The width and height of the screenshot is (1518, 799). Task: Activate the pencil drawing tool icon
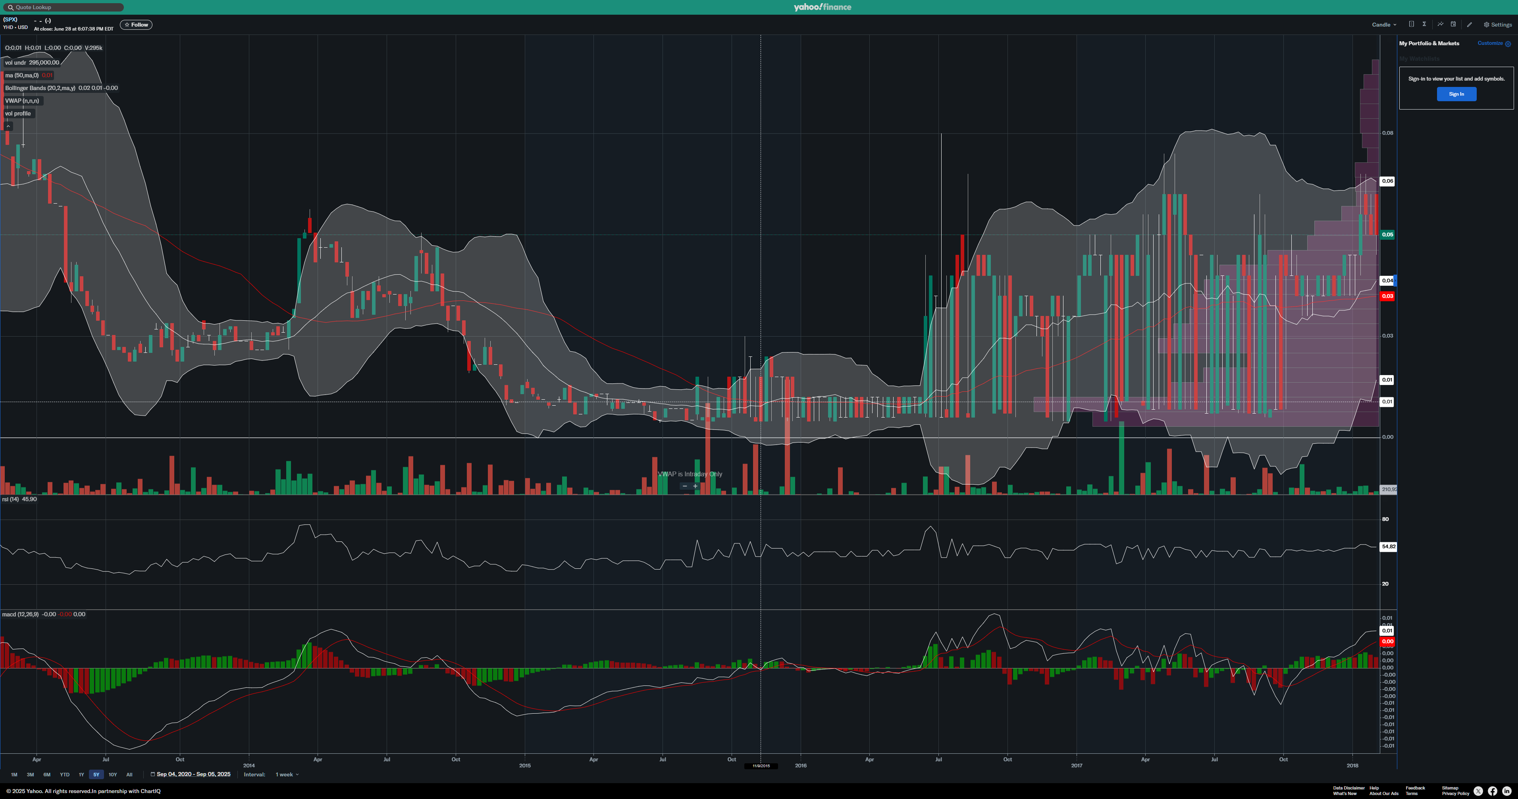(1470, 25)
